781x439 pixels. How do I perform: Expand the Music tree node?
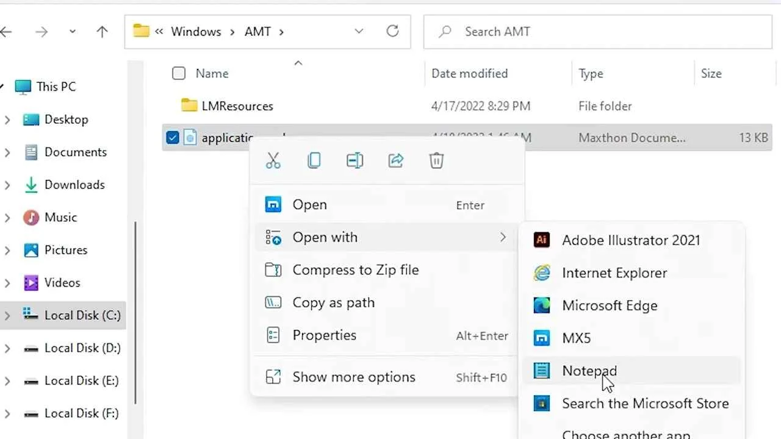[7, 218]
